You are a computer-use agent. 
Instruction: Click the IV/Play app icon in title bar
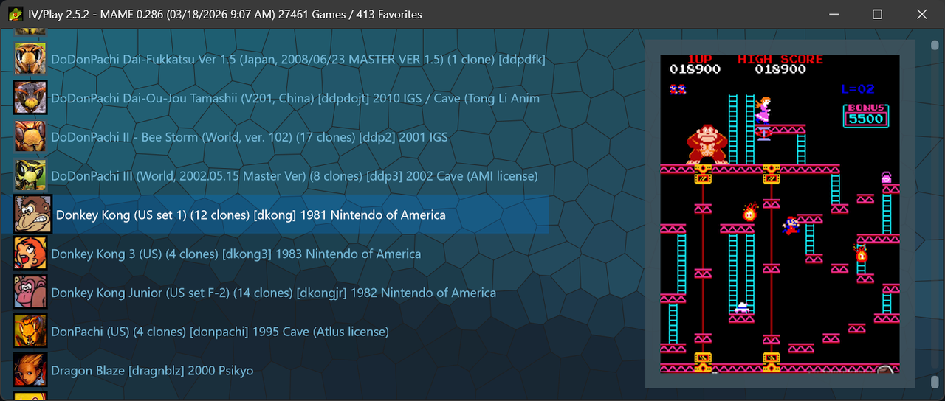(15, 14)
